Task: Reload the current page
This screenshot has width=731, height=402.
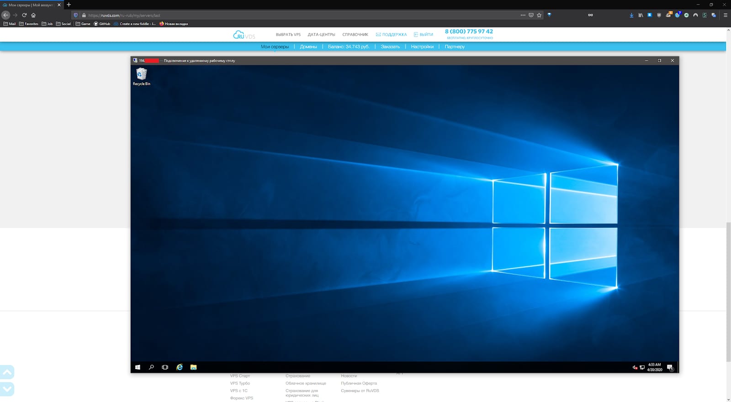Action: [x=24, y=15]
